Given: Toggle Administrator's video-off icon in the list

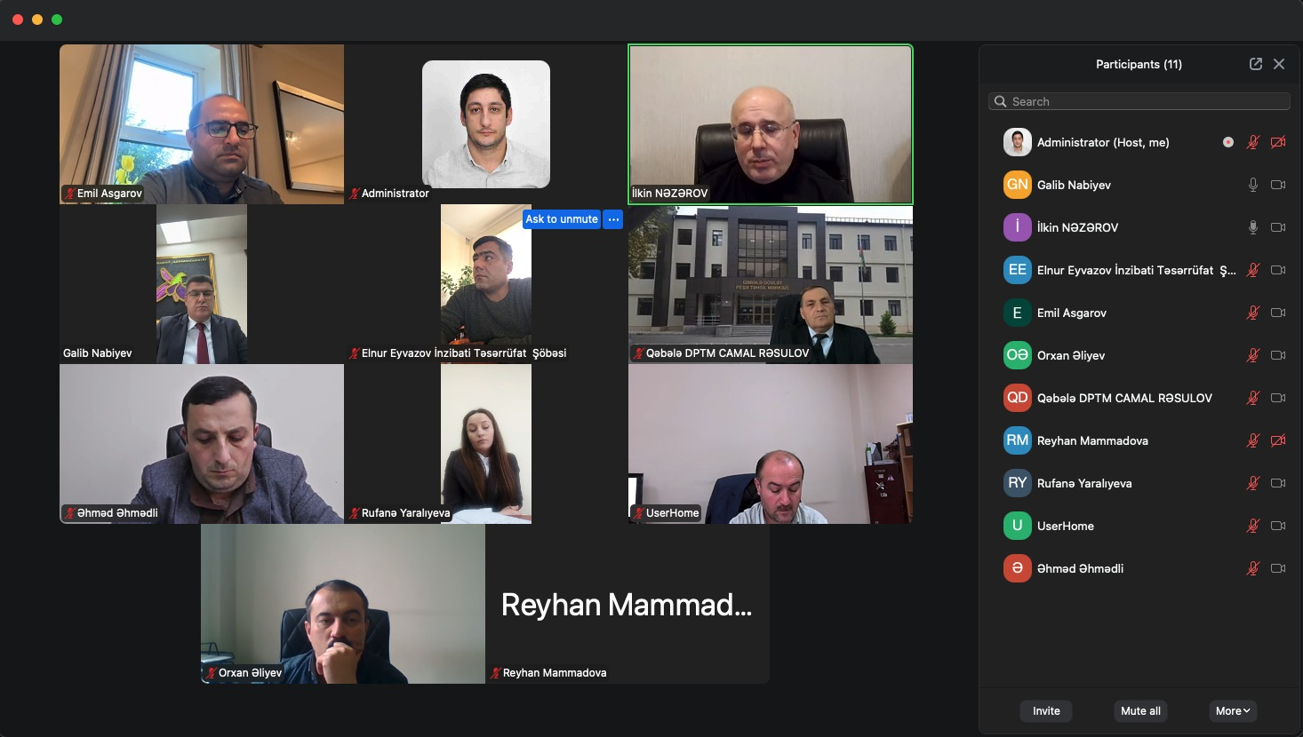Looking at the screenshot, I should pos(1278,142).
